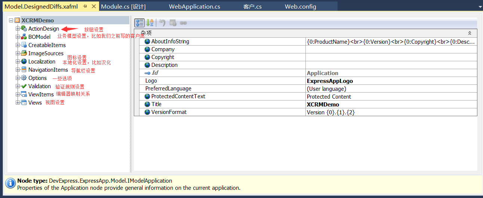Click the chain link toolbar icon

tap(183, 23)
